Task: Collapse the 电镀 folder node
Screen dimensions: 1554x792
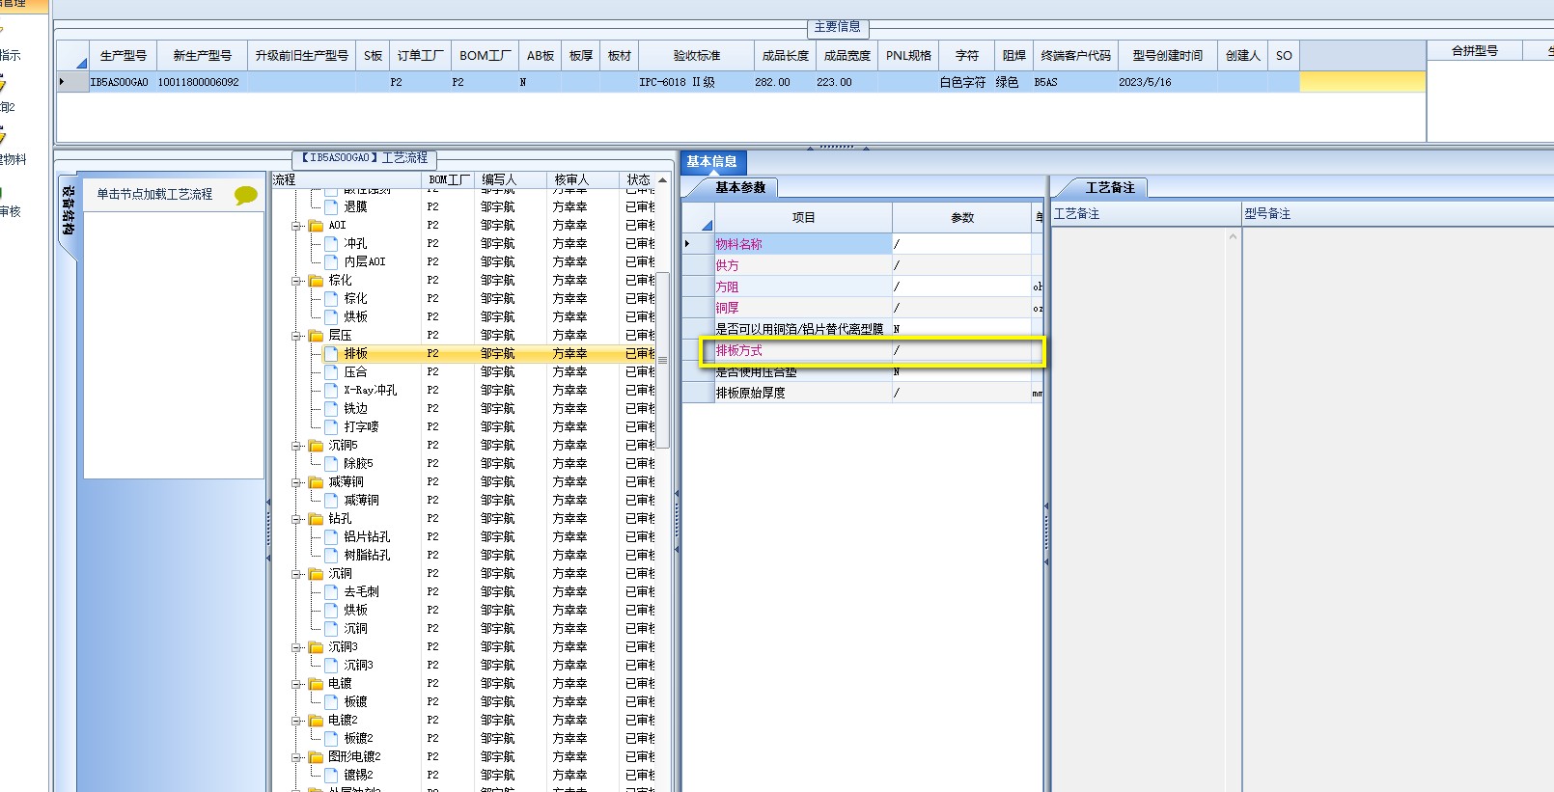Action: pos(297,684)
